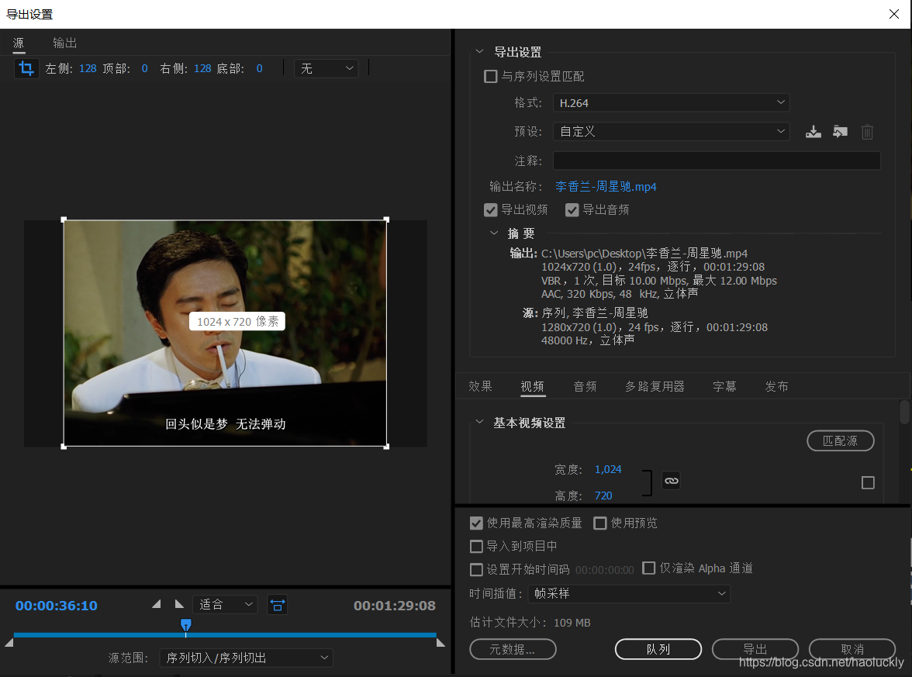Enable the set start timecode checkbox
The image size is (912, 677).
(476, 569)
